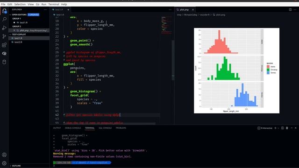Open the Accounts menu icon
The width and height of the screenshot is (299, 168).
coord(4,154)
